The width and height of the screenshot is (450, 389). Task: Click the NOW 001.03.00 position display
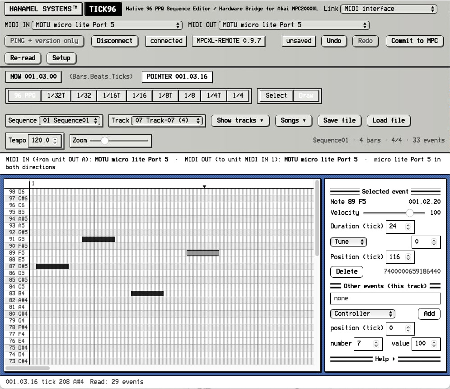click(x=33, y=77)
